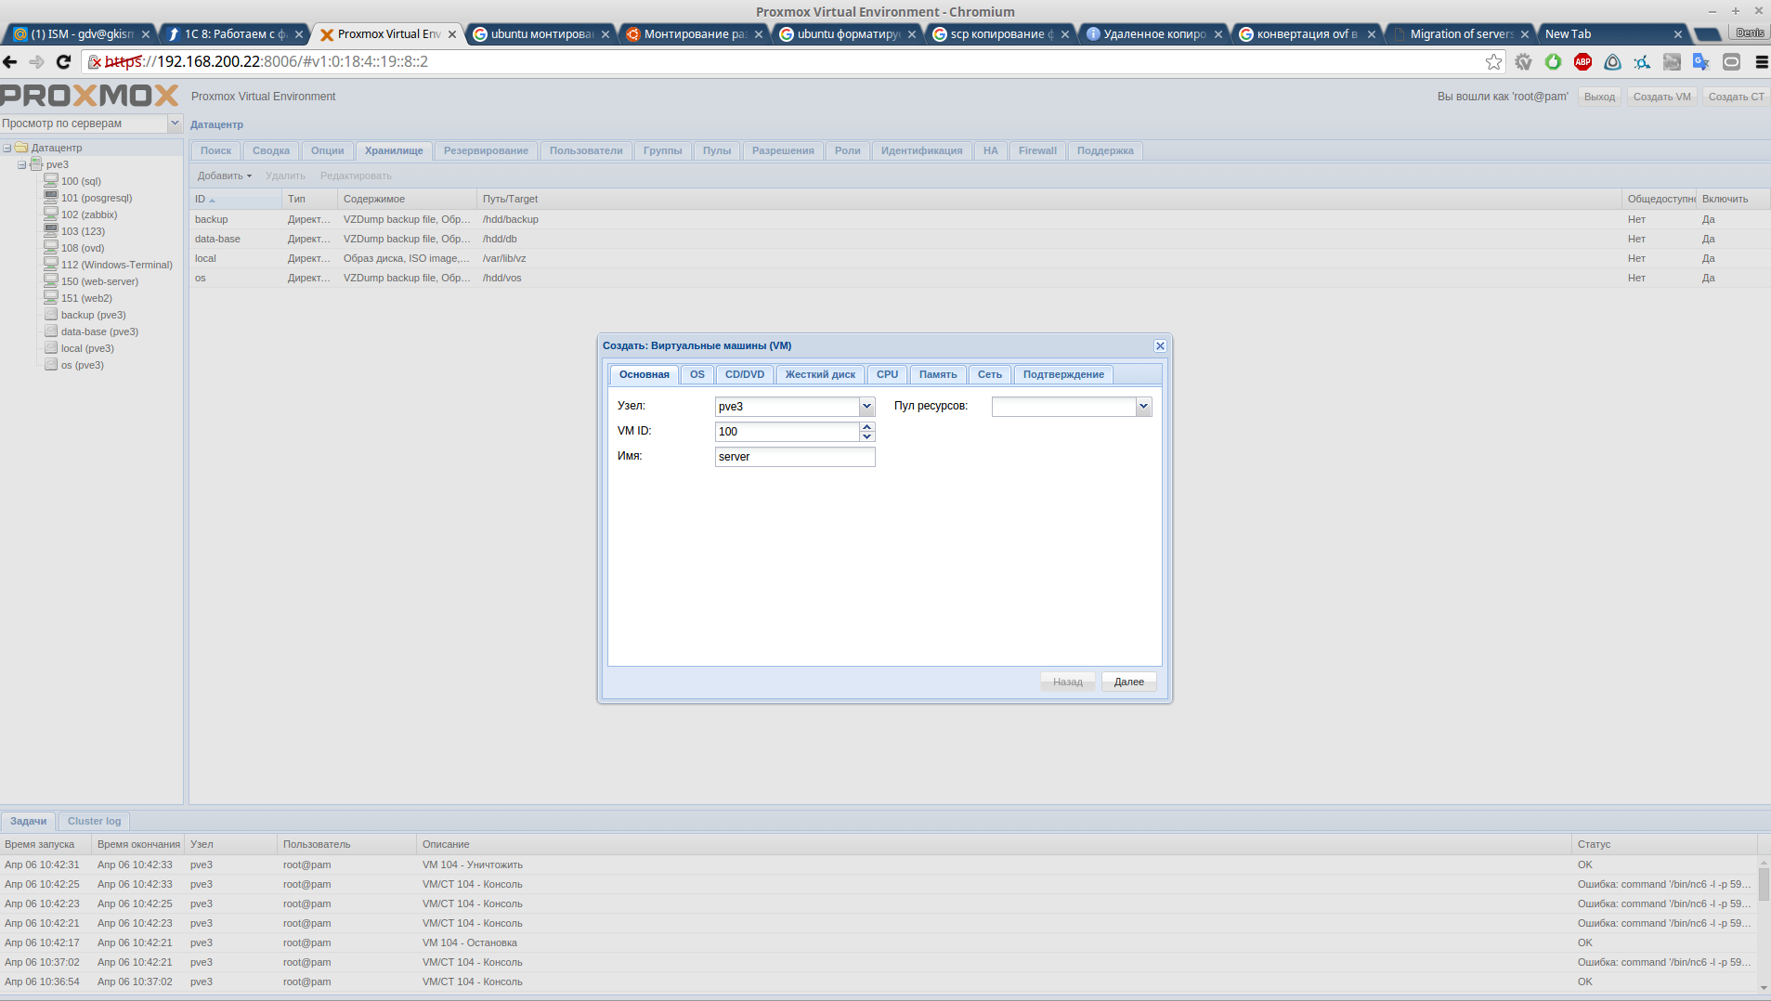1771x1001 pixels.
Task: Sort by ID column header
Action: point(236,199)
